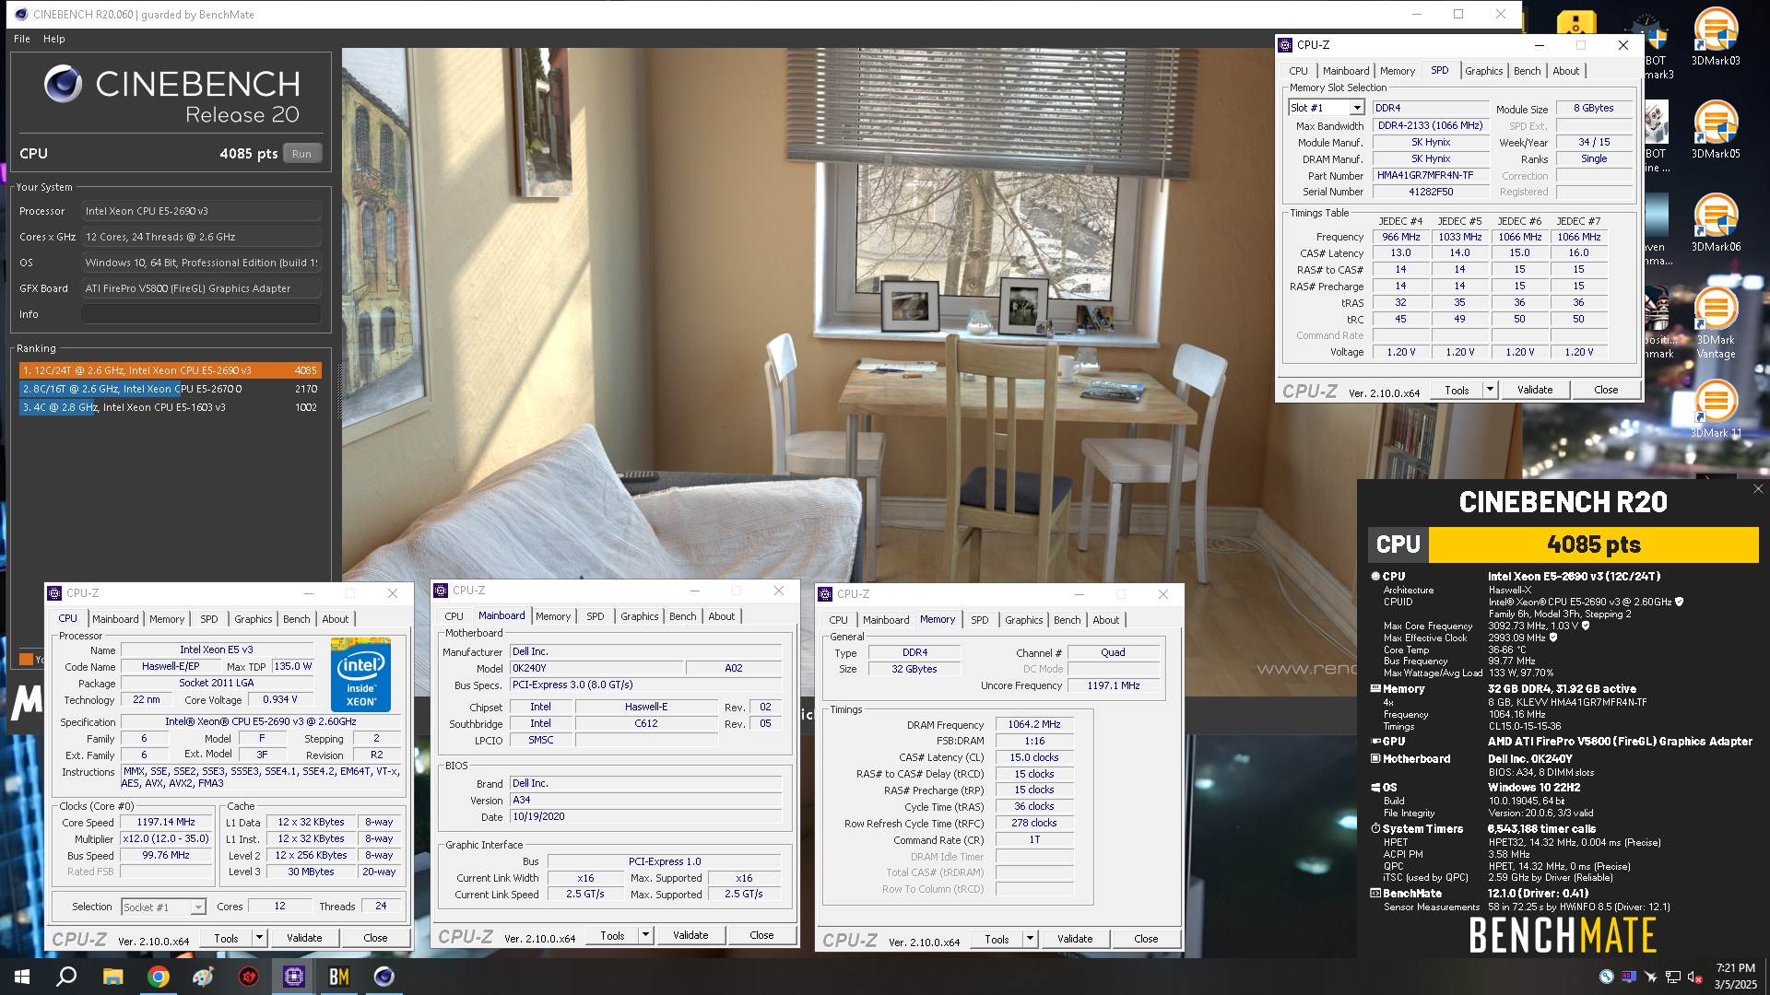Switch to Google Chrome on the taskbar
Viewport: 1770px width, 995px height.
pyautogui.click(x=159, y=977)
